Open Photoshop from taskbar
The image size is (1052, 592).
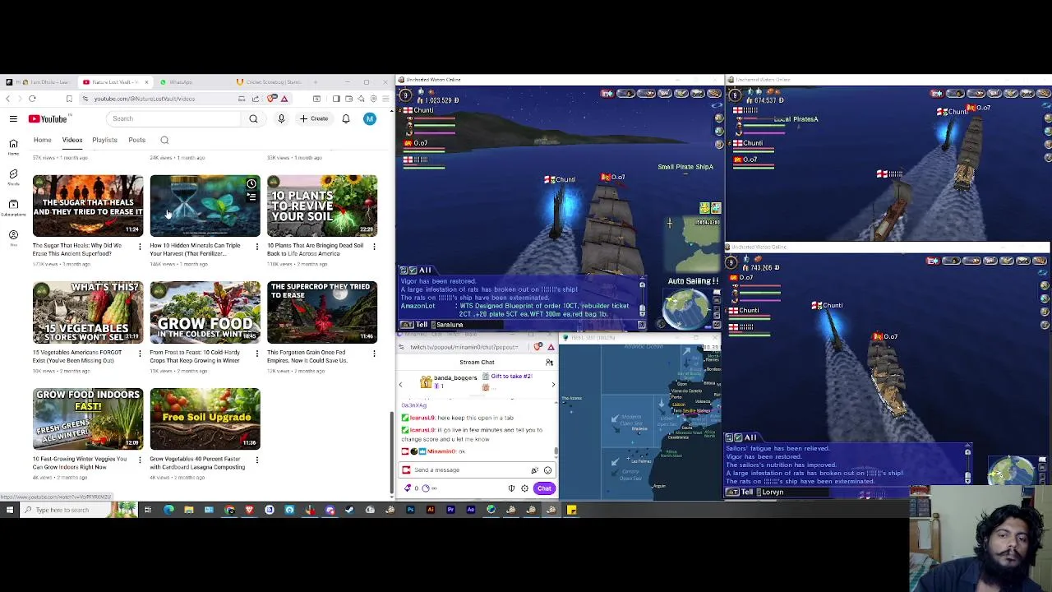(x=410, y=511)
